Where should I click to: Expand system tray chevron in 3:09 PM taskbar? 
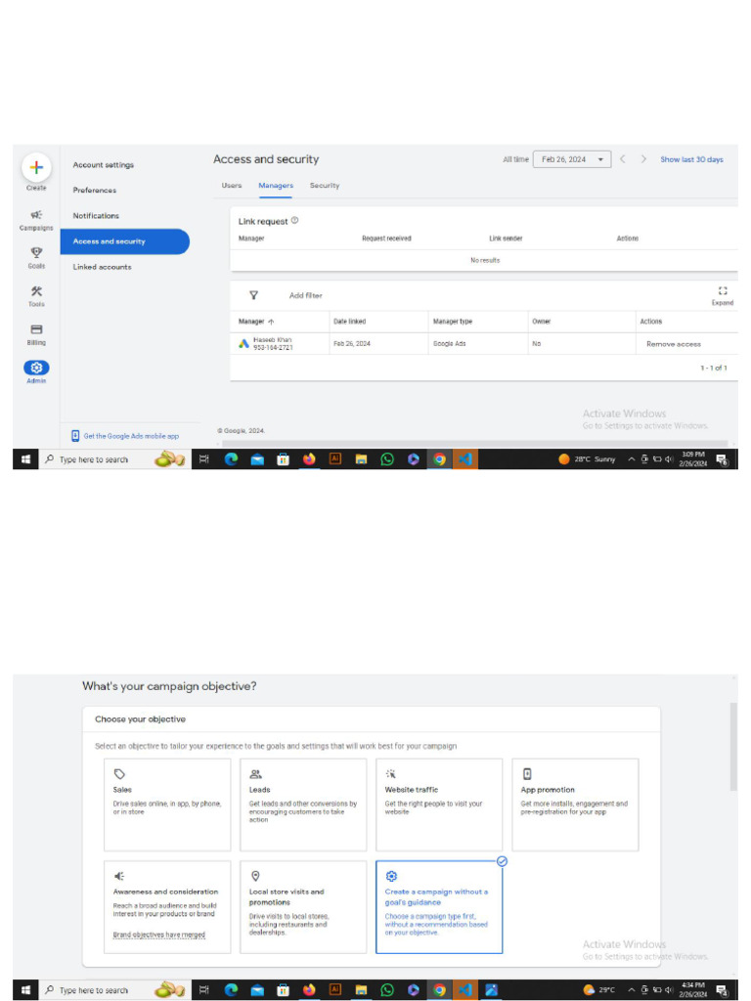pos(631,459)
